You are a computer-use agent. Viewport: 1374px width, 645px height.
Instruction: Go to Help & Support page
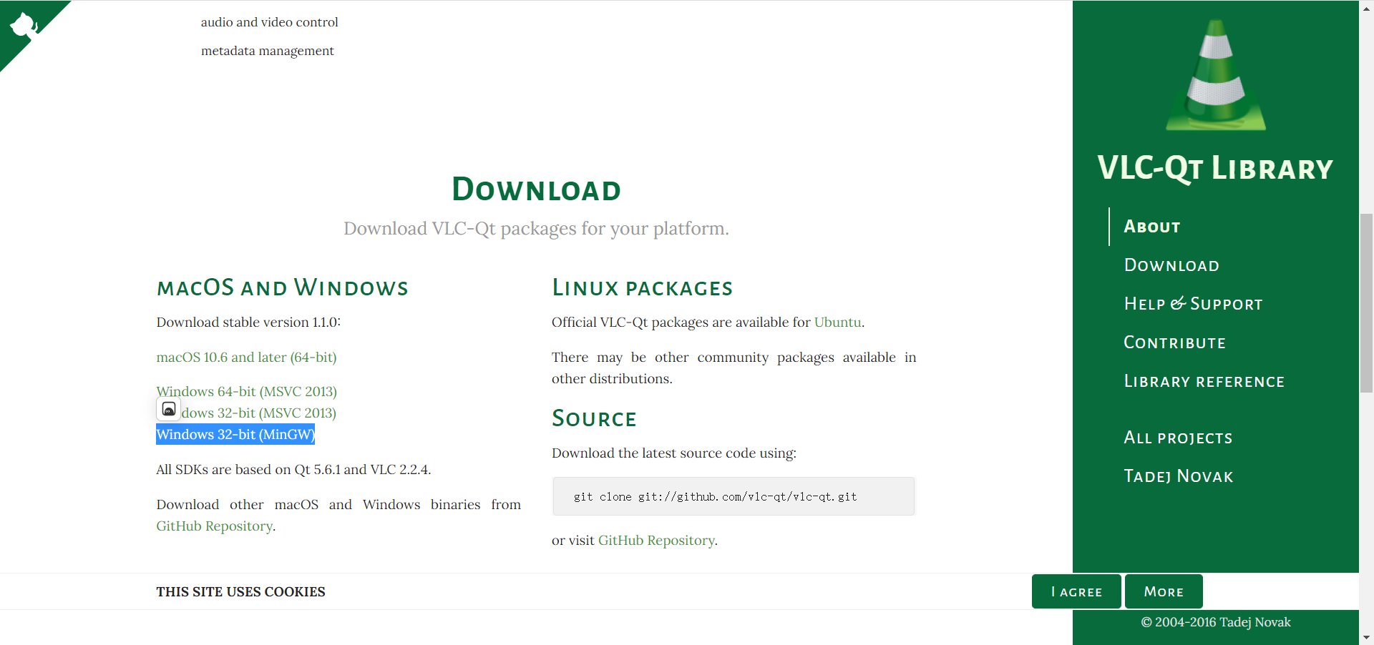1193,304
